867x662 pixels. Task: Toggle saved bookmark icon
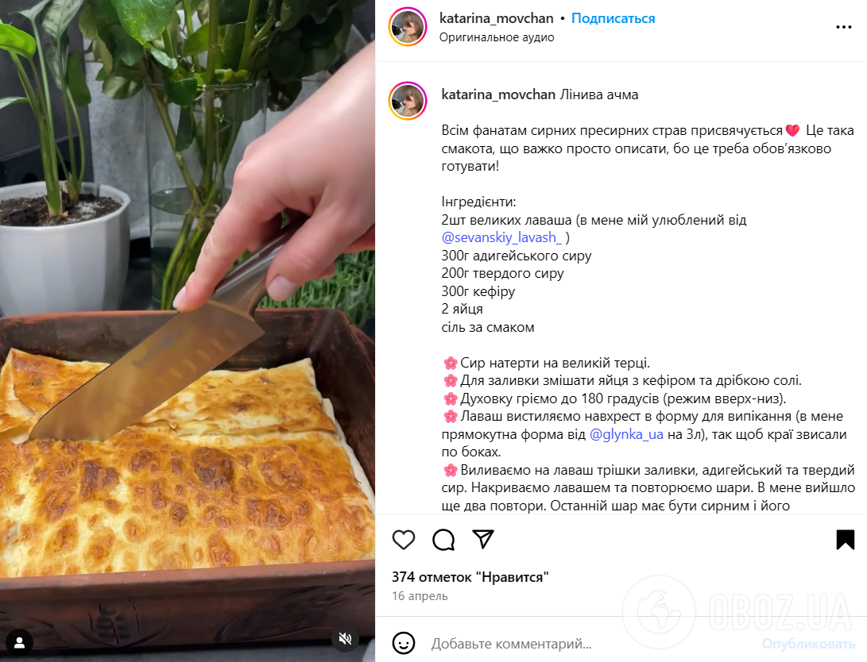tap(845, 540)
